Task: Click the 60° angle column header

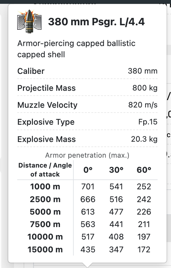Action: [x=144, y=170]
